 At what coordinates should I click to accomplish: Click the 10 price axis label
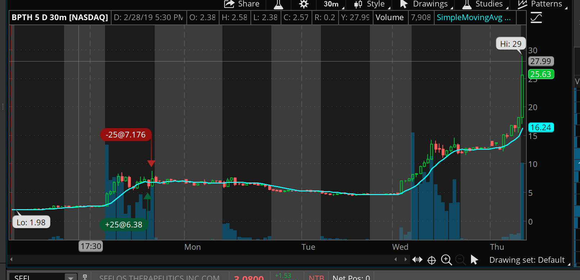[x=533, y=164]
